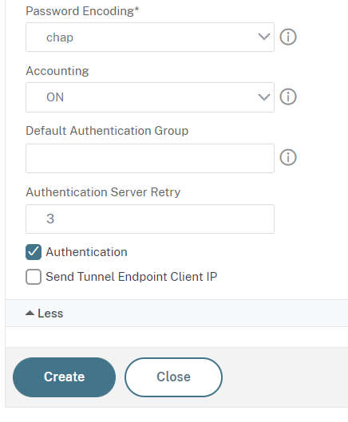Enable Send Tunnel Endpoint Client IP checkbox
This screenshot has width=348, height=422.
pos(34,277)
